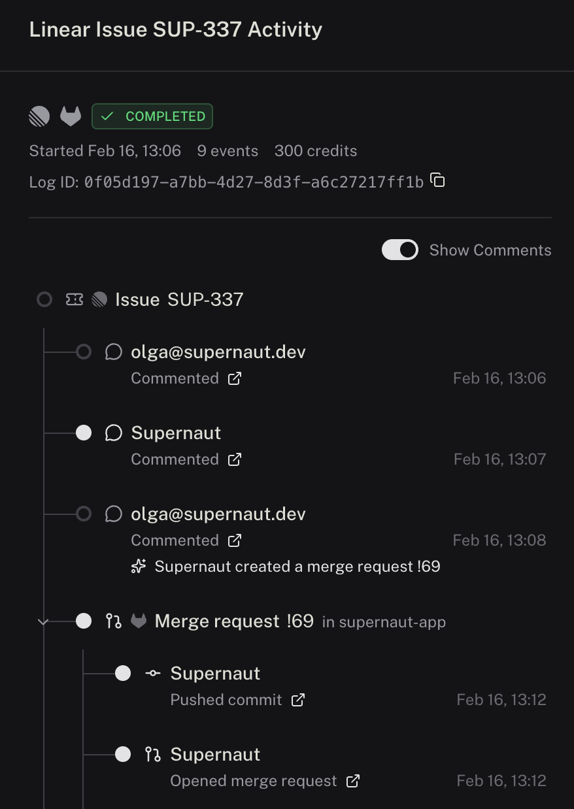574x809 pixels.
Task: Click the branch icon next to Merge request !69
Action: 114,621
